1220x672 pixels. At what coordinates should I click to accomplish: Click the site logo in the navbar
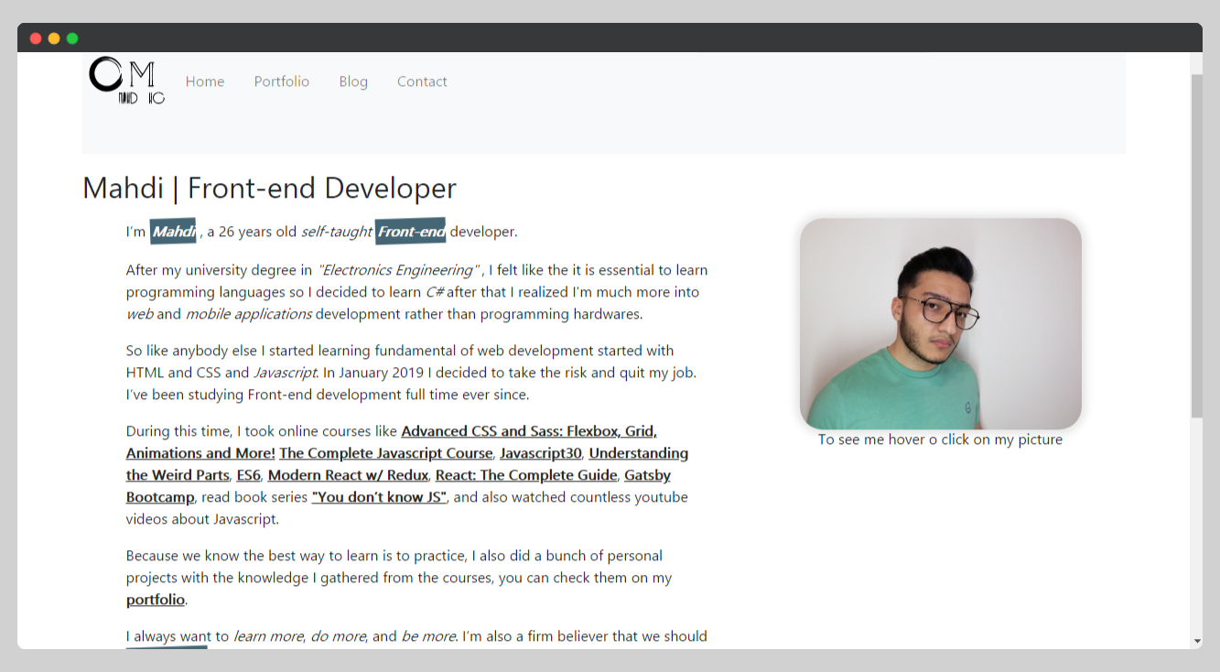coord(127,81)
